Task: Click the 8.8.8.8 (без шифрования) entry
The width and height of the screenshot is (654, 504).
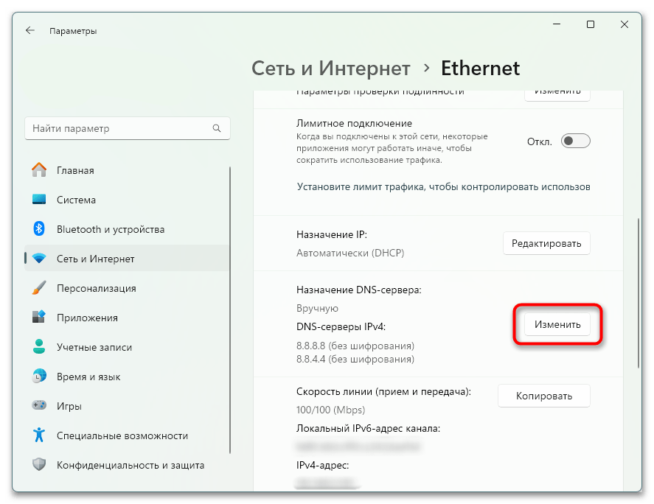Action: (x=355, y=346)
